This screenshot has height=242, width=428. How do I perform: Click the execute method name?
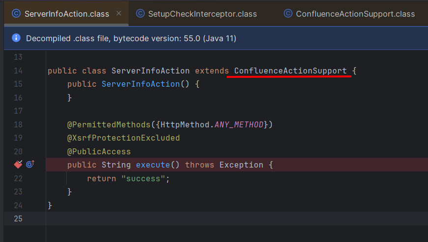coord(153,165)
